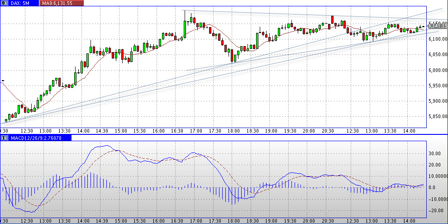Click the 16:30 time marker on price chart
Viewport: 448px width, 224px height.
[x=176, y=131]
